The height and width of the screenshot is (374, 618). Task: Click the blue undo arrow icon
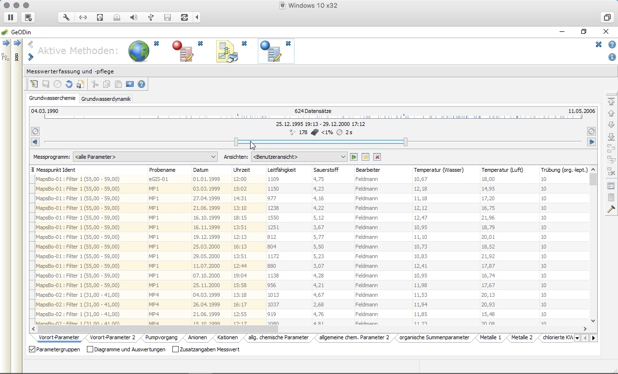click(69, 84)
